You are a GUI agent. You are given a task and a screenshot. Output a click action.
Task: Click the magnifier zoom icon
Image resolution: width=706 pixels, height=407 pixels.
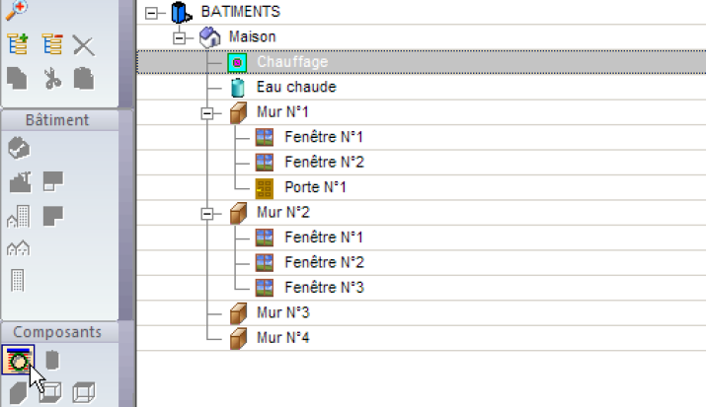coord(17,10)
